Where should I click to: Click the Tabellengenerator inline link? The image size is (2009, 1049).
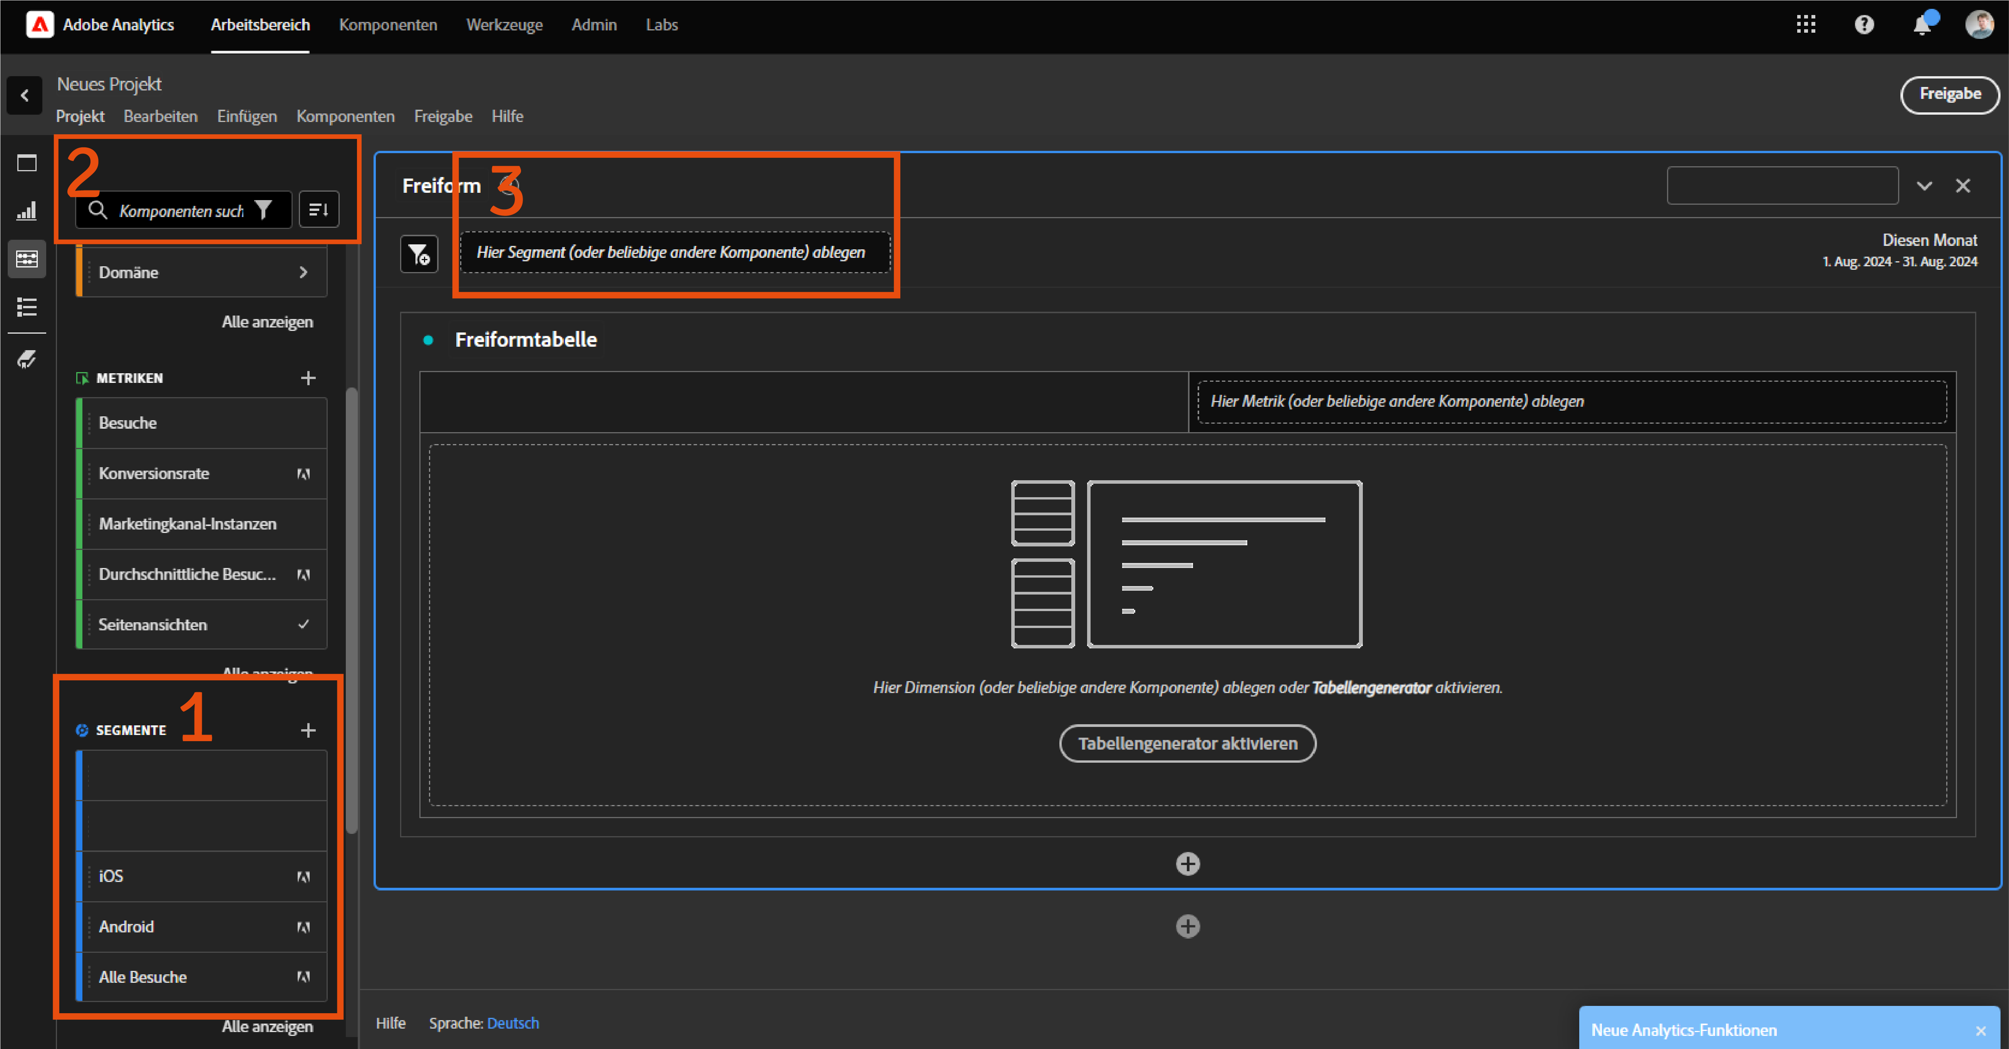click(1372, 688)
